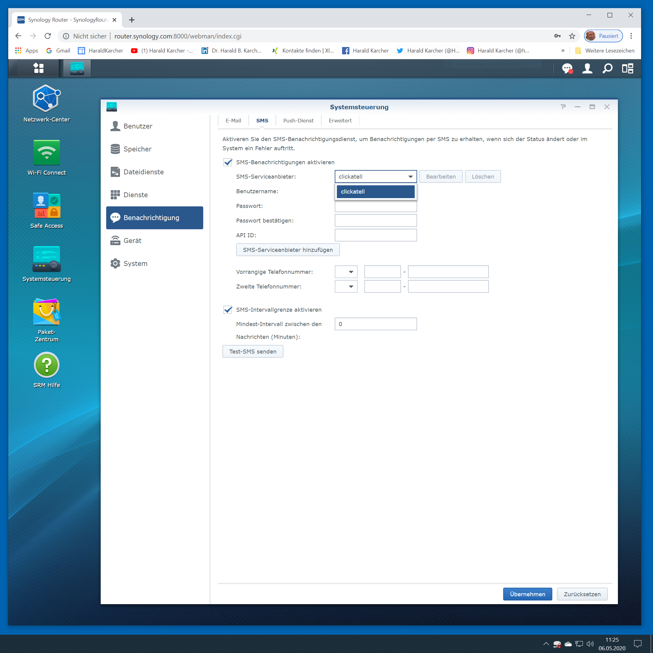Launch the Wi-Fi Connect app icon
653x653 pixels.
46,153
